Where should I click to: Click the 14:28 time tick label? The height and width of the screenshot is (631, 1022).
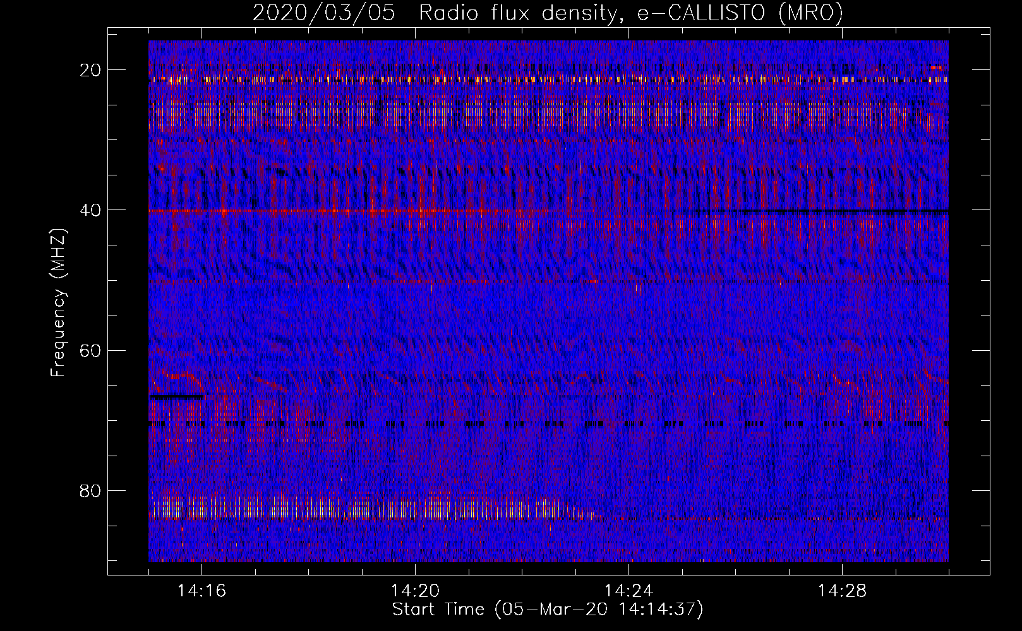click(842, 591)
